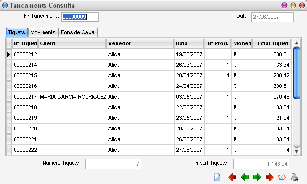Select row selector for ticket 00000212
This screenshot has height=184, width=307.
pyautogui.click(x=9, y=55)
